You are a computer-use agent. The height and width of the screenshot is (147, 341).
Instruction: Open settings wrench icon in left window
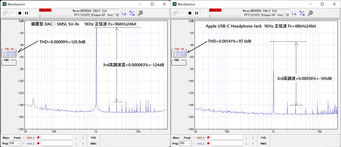click(140, 13)
